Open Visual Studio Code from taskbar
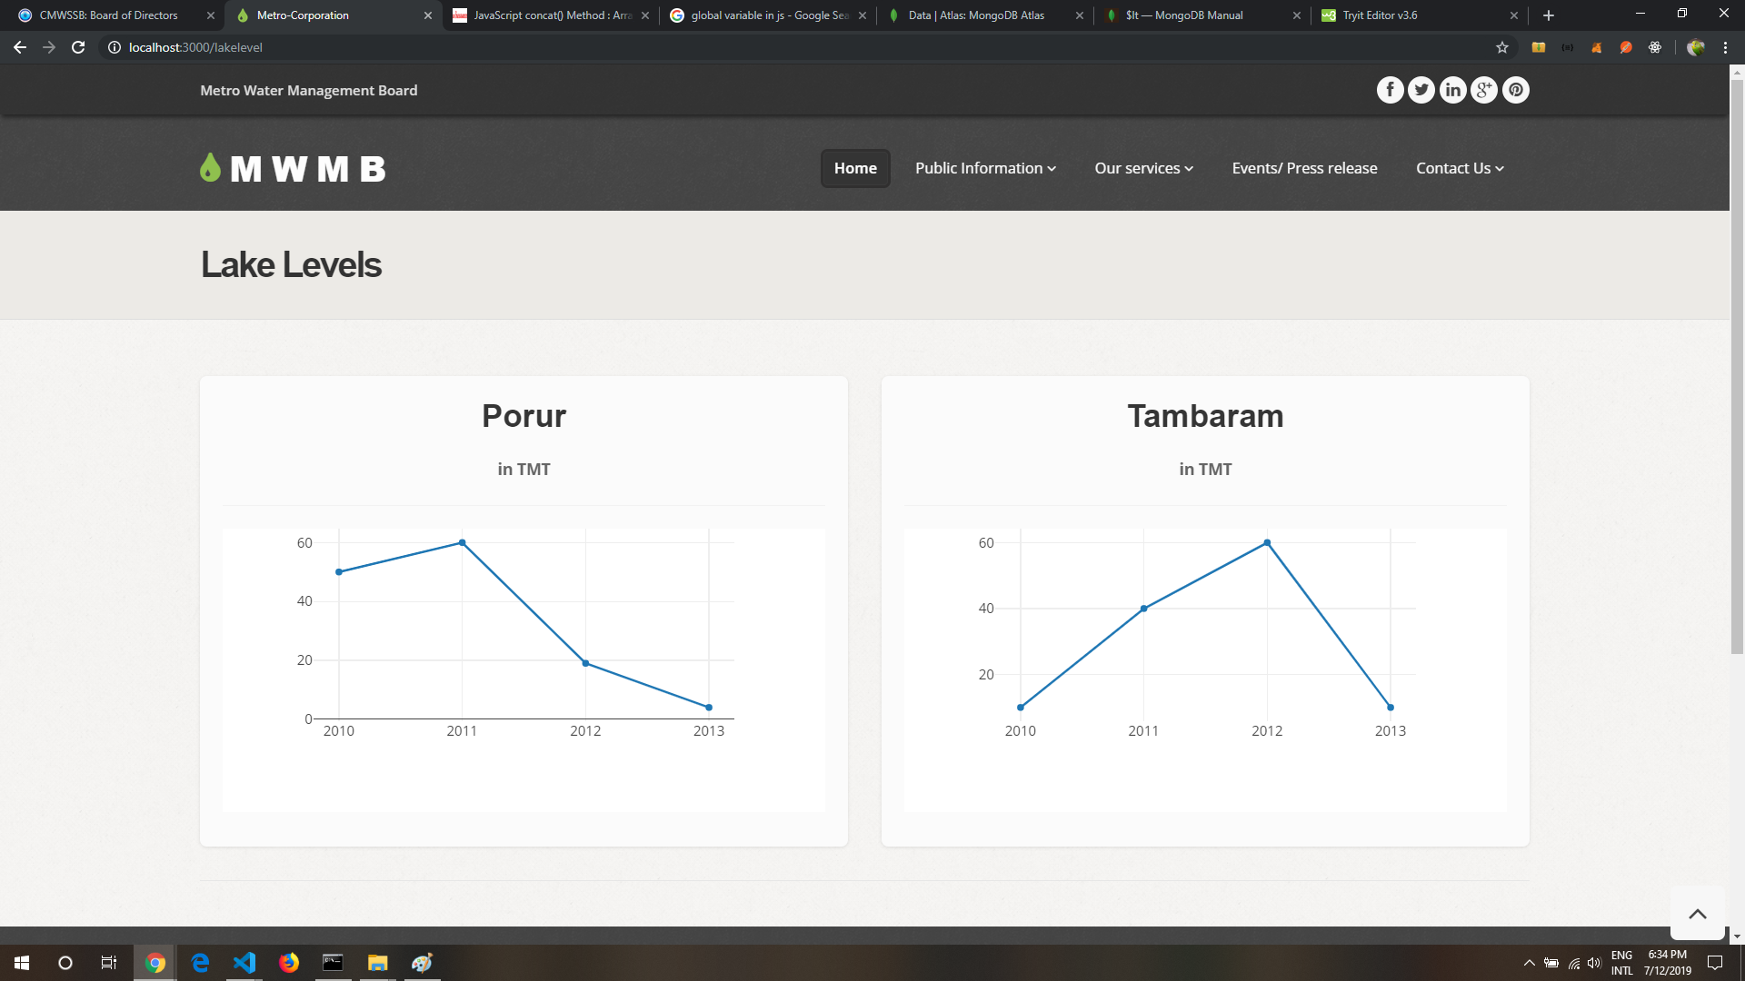Image resolution: width=1745 pixels, height=981 pixels. click(244, 963)
